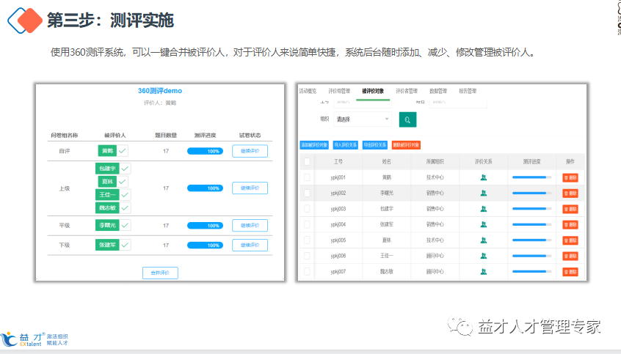Delete row ypkj002 with orange 删除 button
Viewport: 621px width, 354px height.
click(x=570, y=193)
